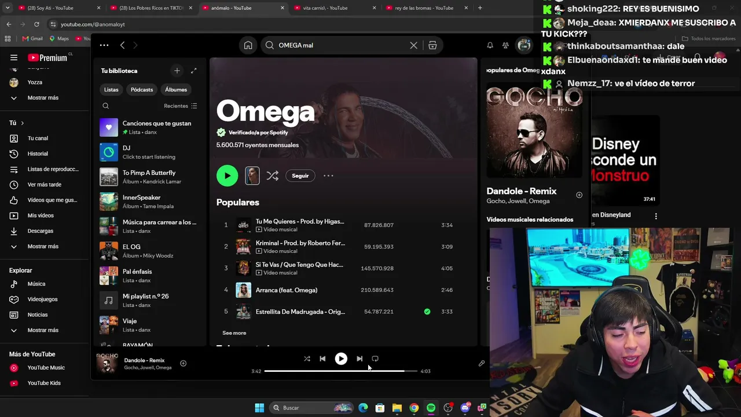Open Descargas in YouTube sidebar
The width and height of the screenshot is (741, 417).
coord(43,231)
